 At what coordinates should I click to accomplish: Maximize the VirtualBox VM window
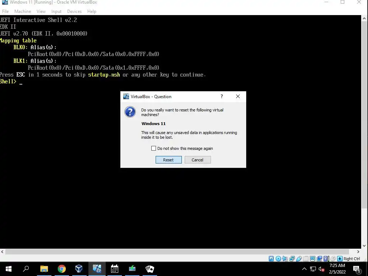point(342,3)
